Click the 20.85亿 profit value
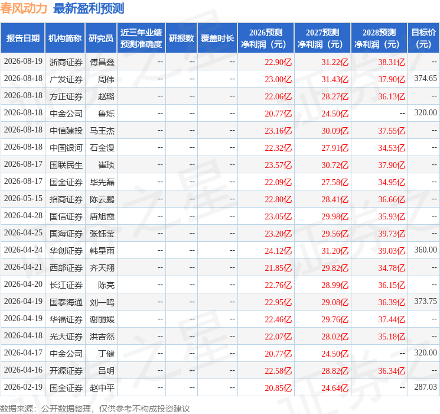This screenshot has height=414, width=440. [x=278, y=388]
